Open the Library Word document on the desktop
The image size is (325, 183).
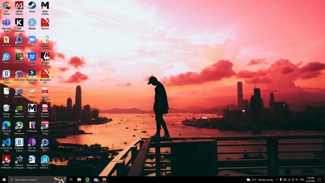coord(32,162)
